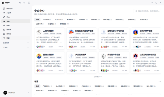Select 金融投资 (20) expert tab
Image resolution: width=164 pixels, height=97 pixels.
coord(125,86)
